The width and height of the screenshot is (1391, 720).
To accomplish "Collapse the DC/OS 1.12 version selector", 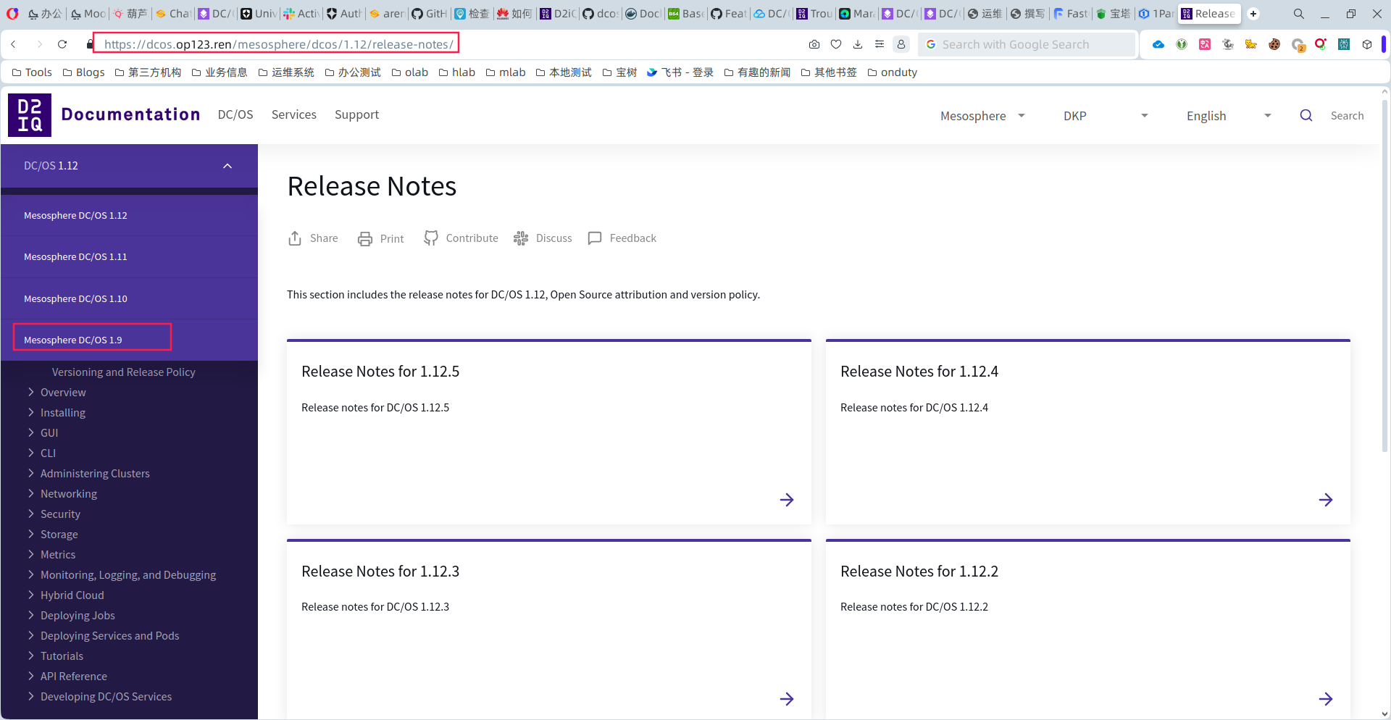I will click(x=227, y=166).
